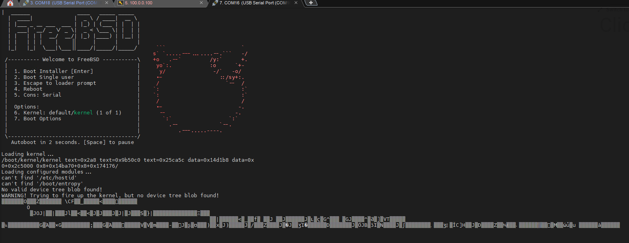Click the plug icon on COM16 tab

215,3
